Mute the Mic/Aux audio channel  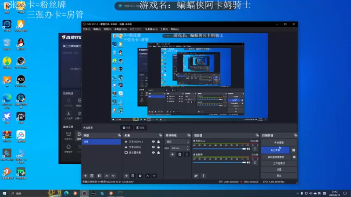point(248,149)
